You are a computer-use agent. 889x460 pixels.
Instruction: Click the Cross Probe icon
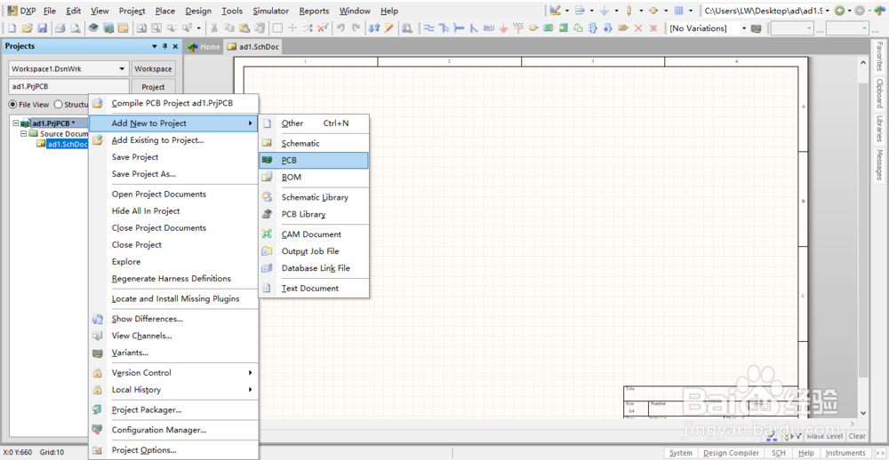pos(389,28)
